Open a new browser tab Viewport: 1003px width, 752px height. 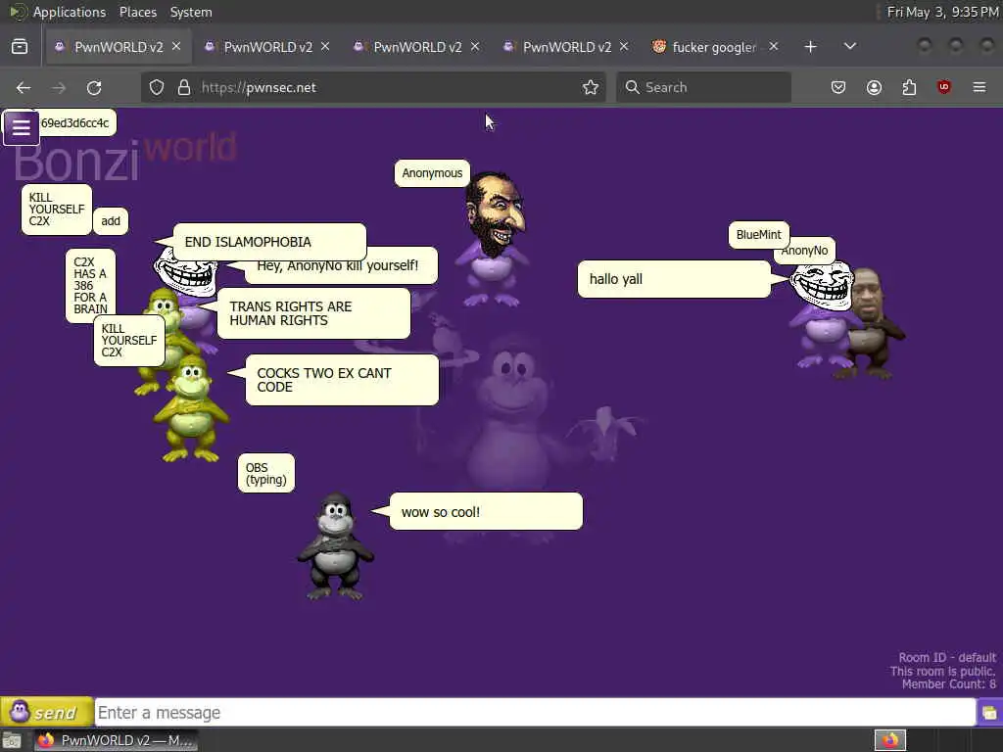[x=810, y=47]
